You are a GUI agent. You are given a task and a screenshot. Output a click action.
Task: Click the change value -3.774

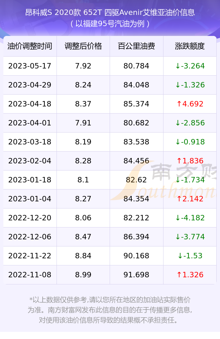click(x=190, y=237)
